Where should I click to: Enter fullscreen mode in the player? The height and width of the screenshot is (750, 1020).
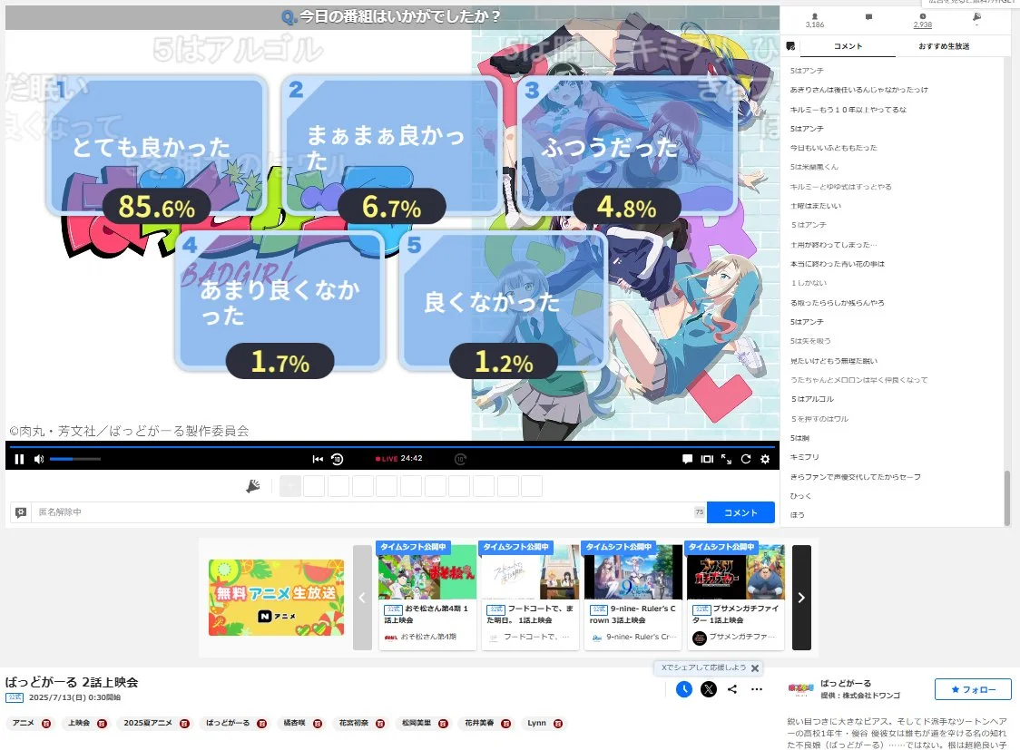[727, 459]
